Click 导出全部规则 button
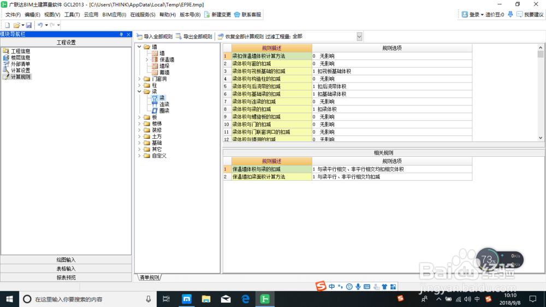546x307 pixels. click(194, 37)
